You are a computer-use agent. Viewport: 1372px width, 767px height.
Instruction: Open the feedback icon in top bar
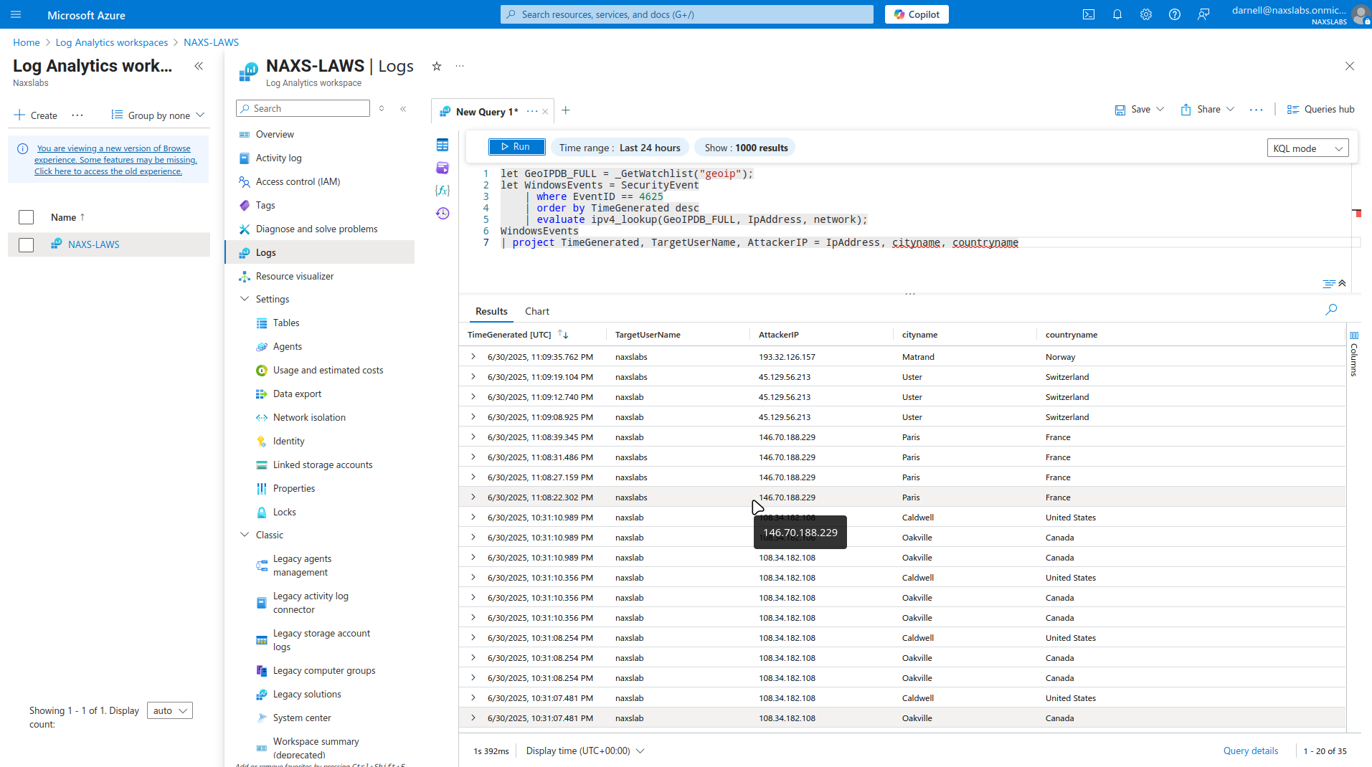tap(1203, 14)
